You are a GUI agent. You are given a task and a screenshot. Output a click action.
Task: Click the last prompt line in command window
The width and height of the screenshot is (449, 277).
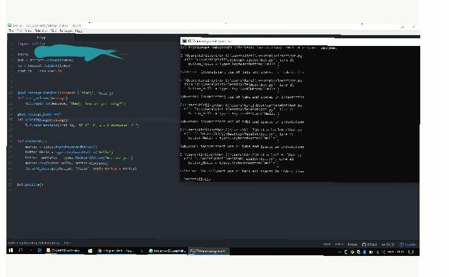(x=196, y=179)
